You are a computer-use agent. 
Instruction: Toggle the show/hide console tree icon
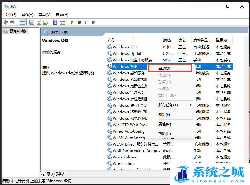pyautogui.click(x=22, y=22)
